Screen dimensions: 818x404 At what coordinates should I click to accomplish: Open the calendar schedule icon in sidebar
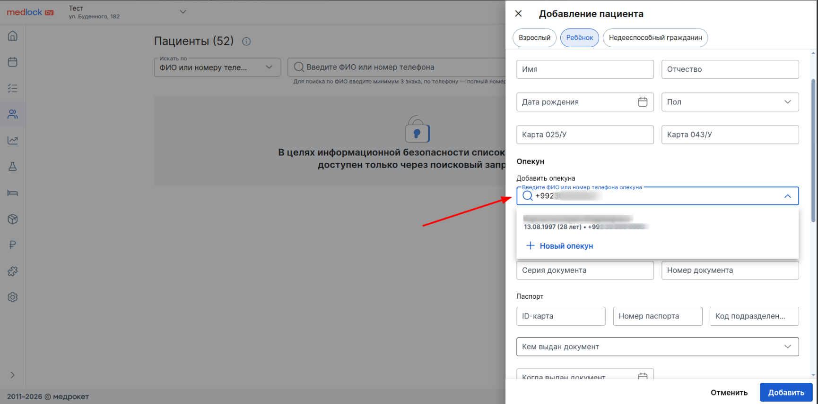click(13, 62)
